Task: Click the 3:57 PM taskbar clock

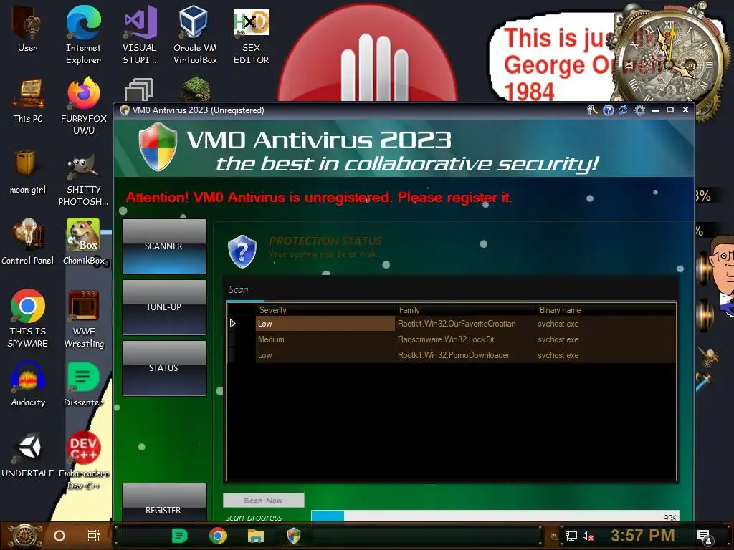Action: (643, 536)
